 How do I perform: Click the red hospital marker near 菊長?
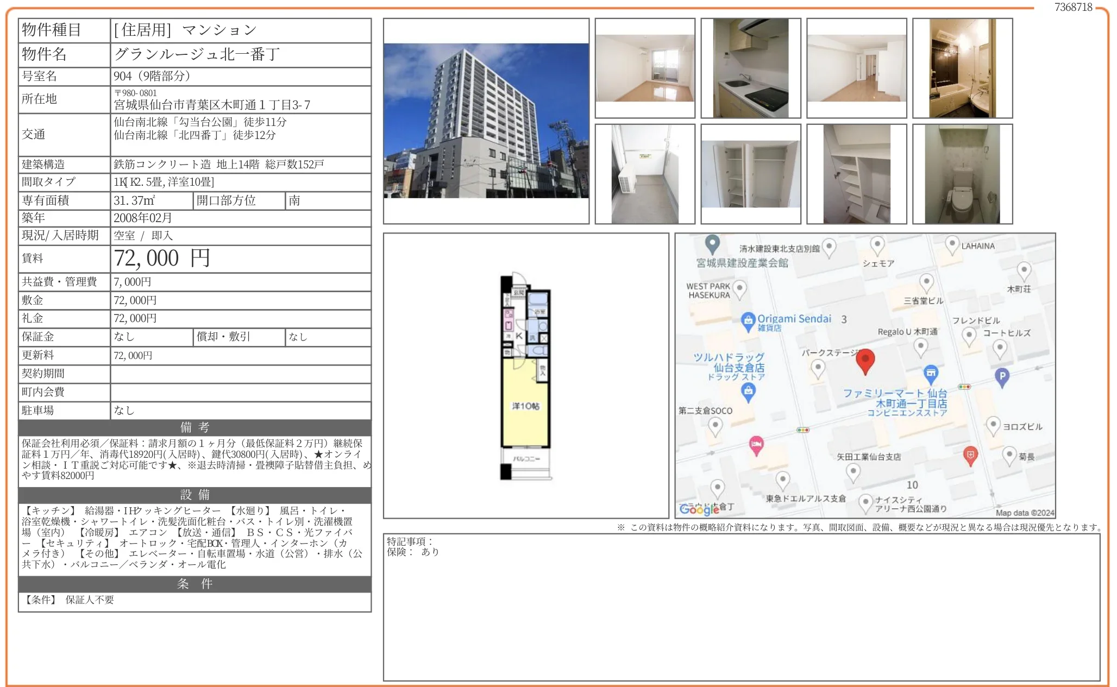coord(970,455)
